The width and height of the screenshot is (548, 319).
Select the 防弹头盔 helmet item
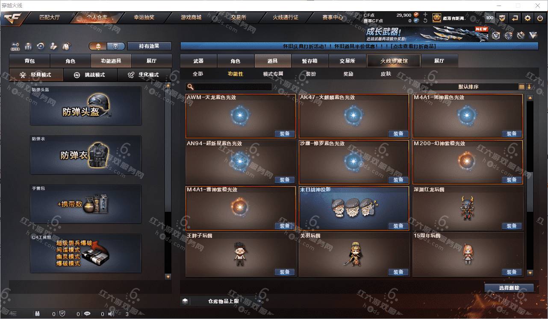85,106
